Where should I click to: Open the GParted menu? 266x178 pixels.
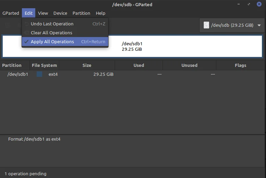pos(11,13)
